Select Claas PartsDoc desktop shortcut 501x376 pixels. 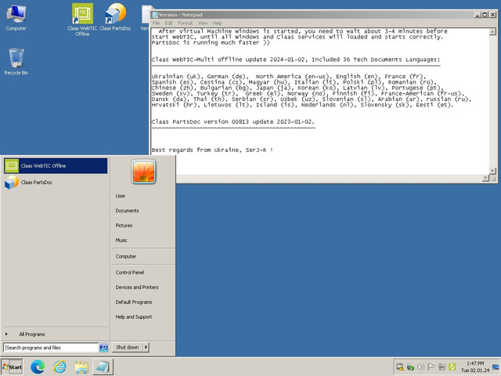[115, 17]
